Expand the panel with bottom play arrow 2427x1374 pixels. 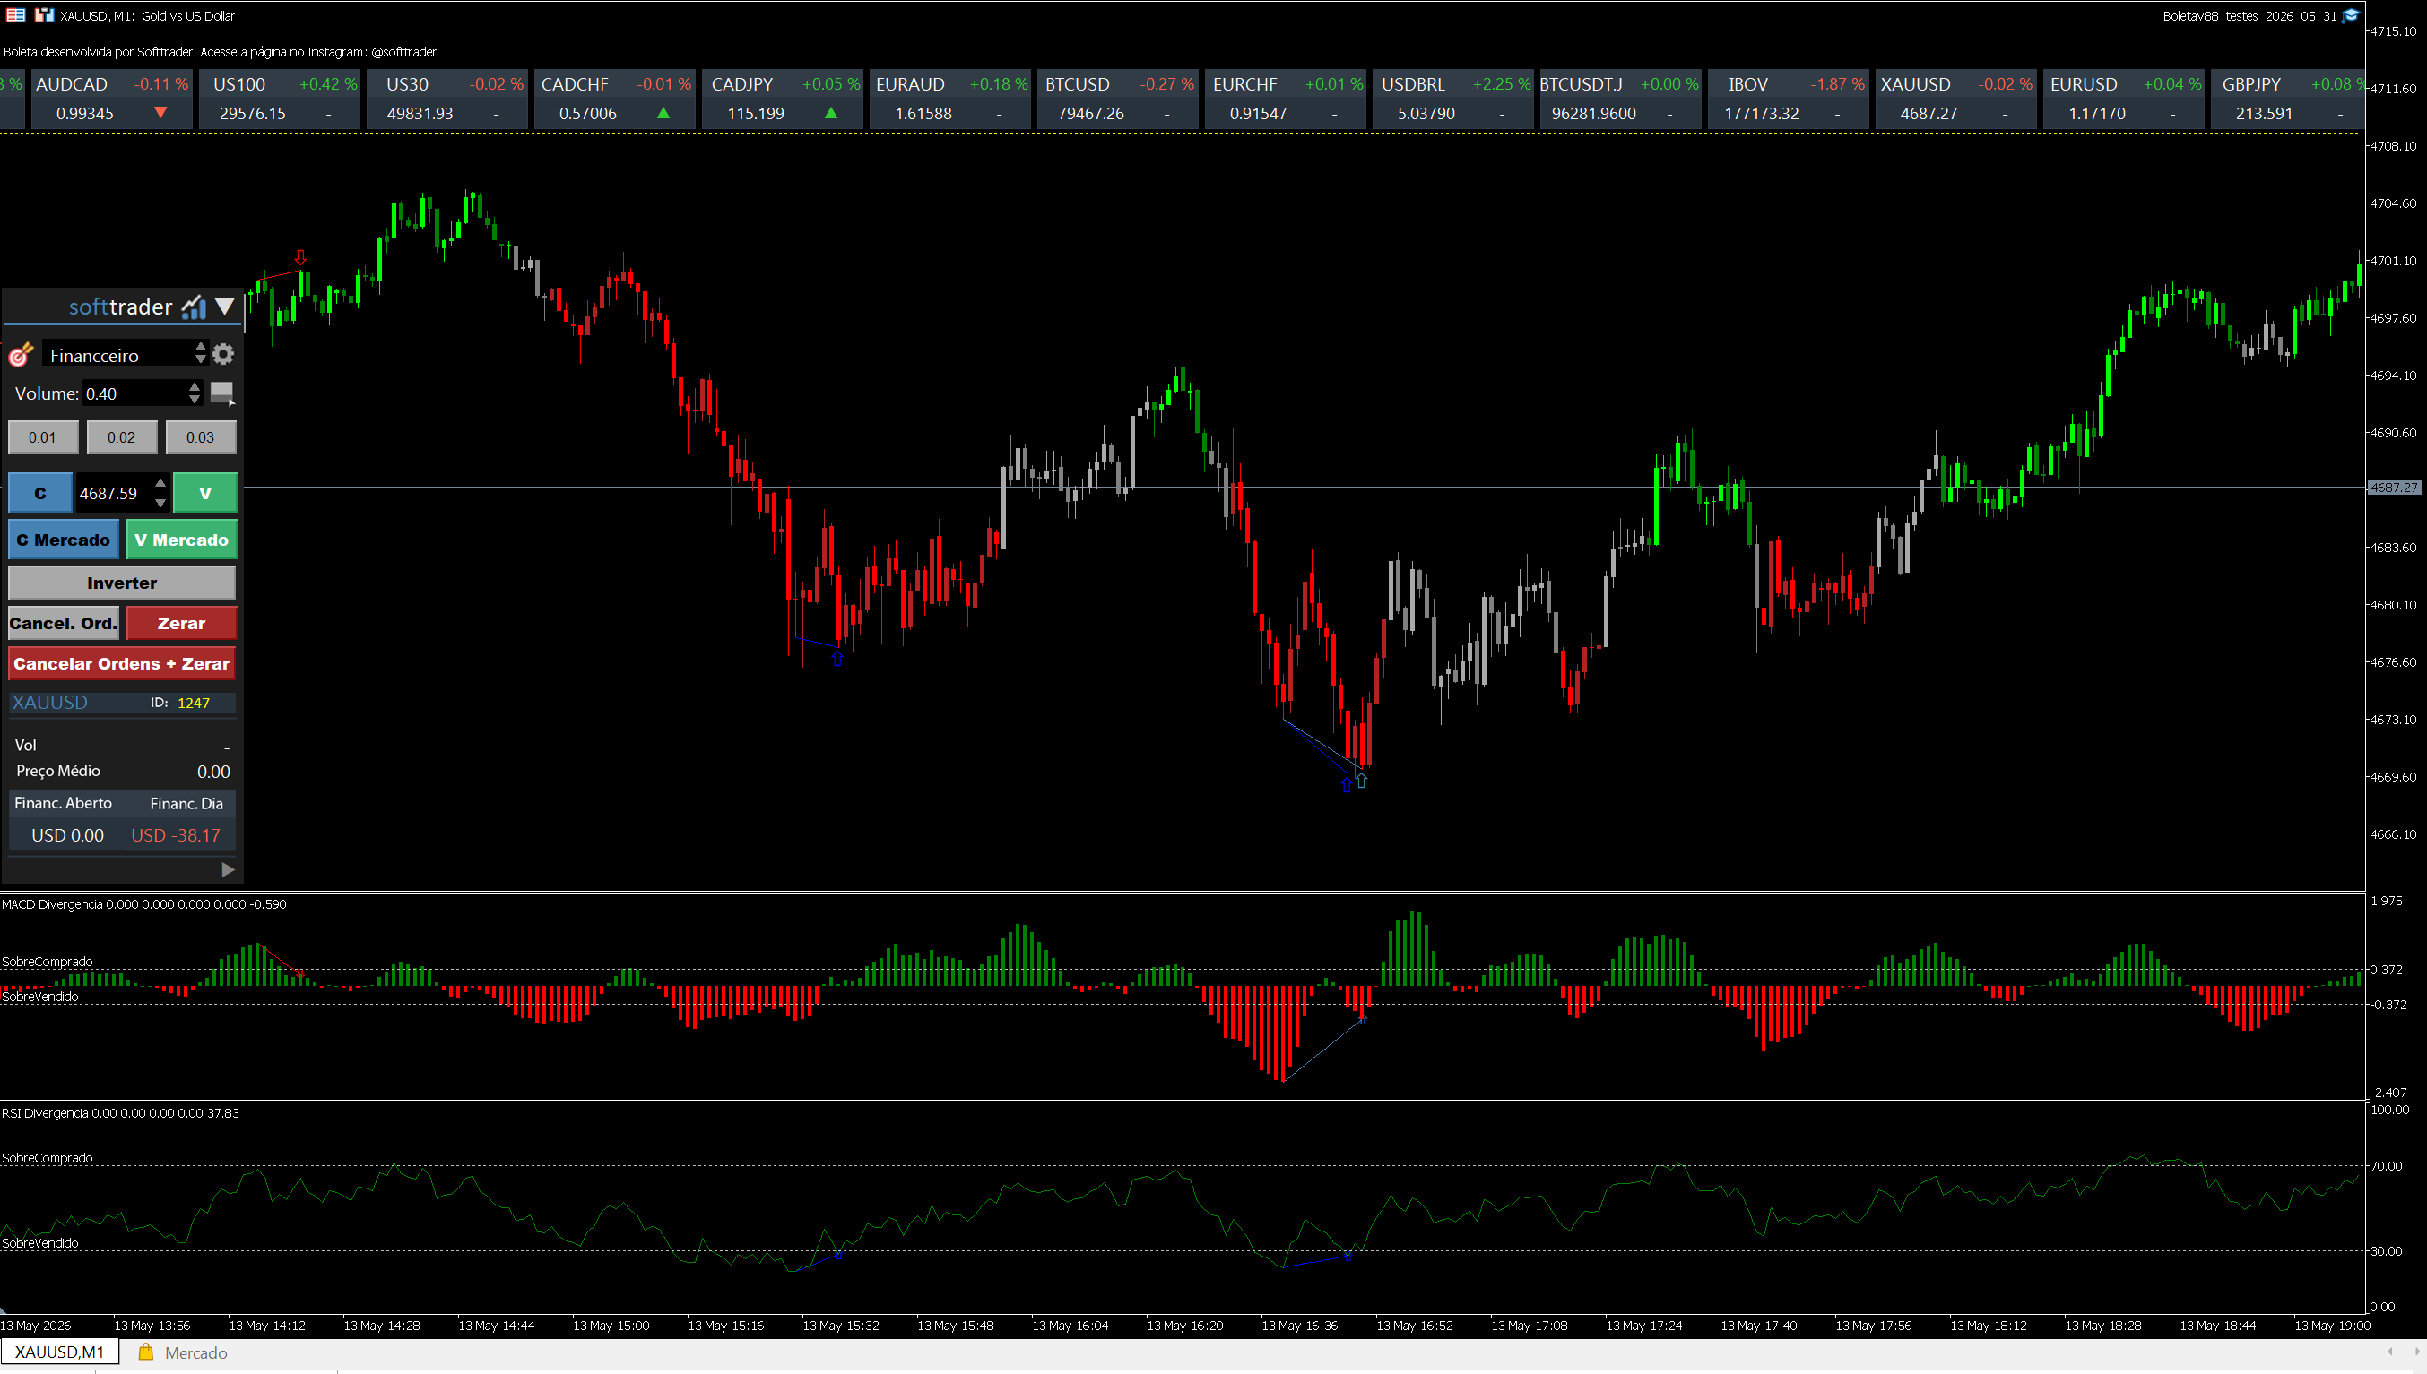pyautogui.click(x=228, y=869)
